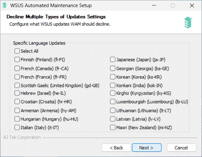Enable Finnish (Finland) language decline

(x=17, y=60)
